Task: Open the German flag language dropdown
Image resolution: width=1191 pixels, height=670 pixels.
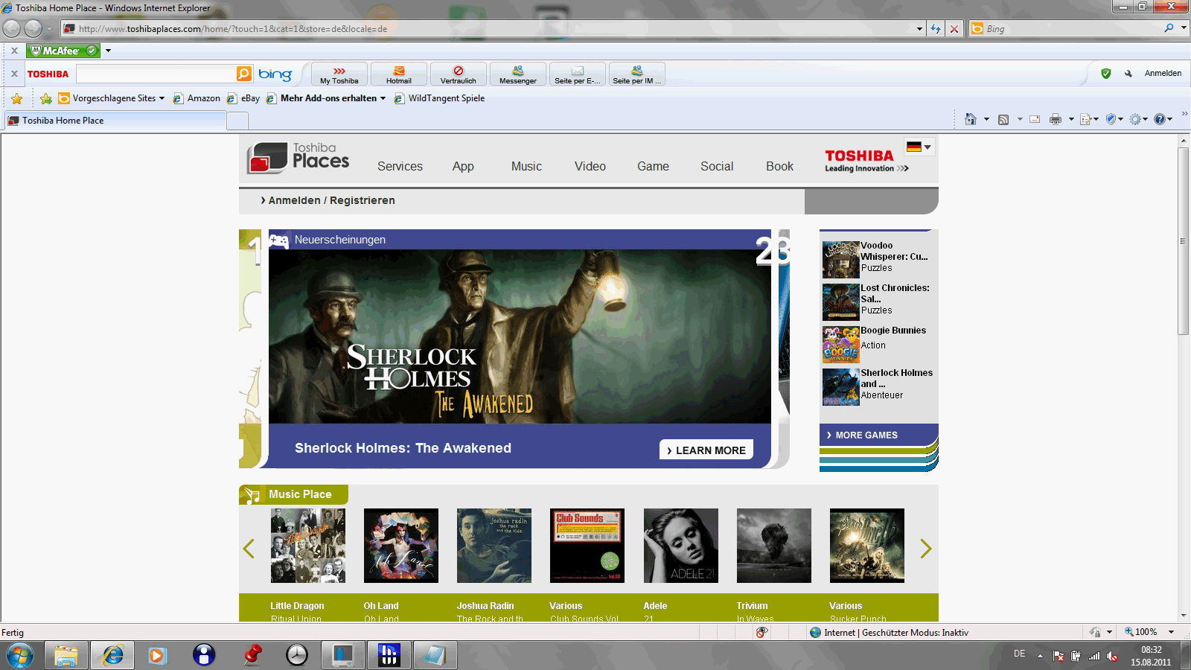Action: tap(919, 147)
